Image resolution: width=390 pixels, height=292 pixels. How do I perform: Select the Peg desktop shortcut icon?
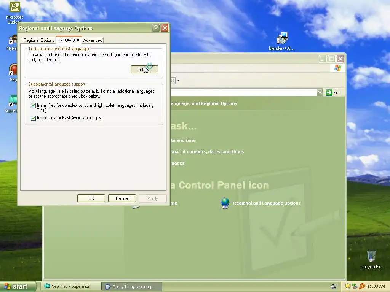tap(13, 73)
